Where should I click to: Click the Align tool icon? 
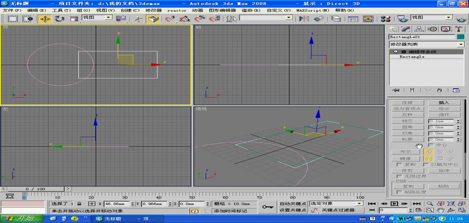(x=319, y=19)
